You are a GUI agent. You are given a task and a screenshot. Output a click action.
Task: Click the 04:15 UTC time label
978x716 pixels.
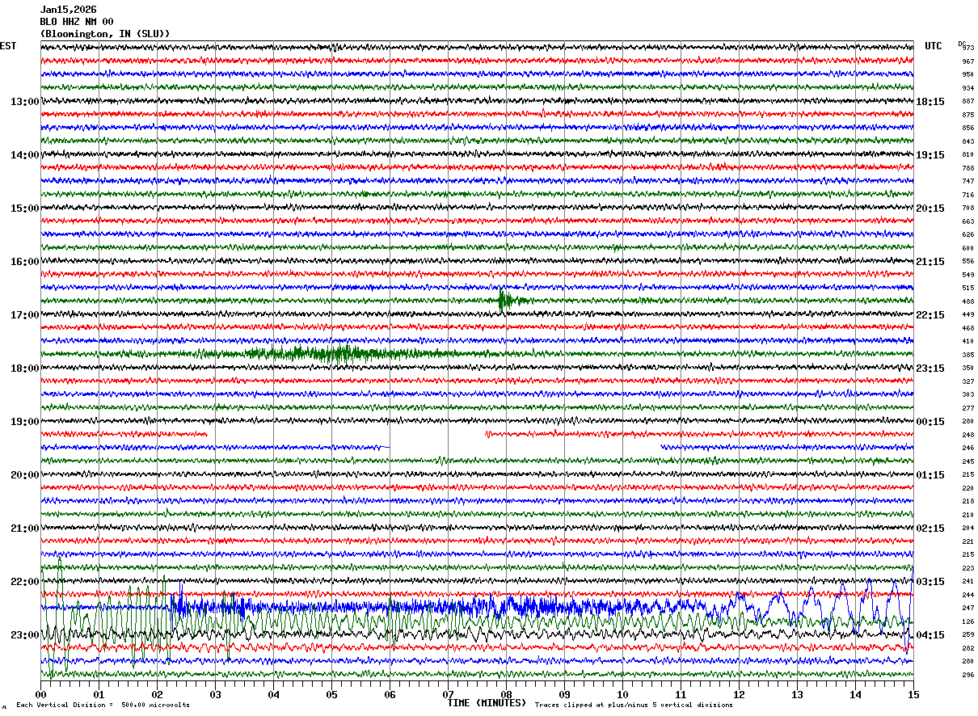click(x=931, y=635)
